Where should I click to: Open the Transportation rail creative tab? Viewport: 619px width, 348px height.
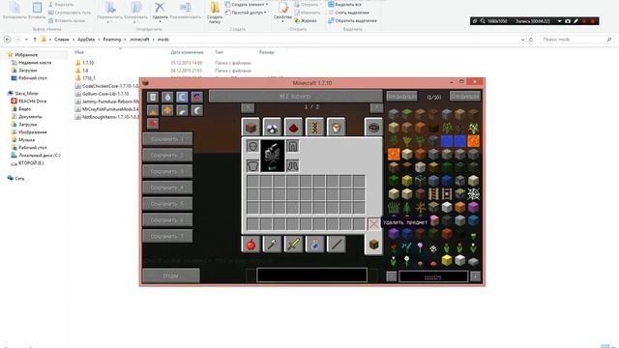click(x=314, y=127)
